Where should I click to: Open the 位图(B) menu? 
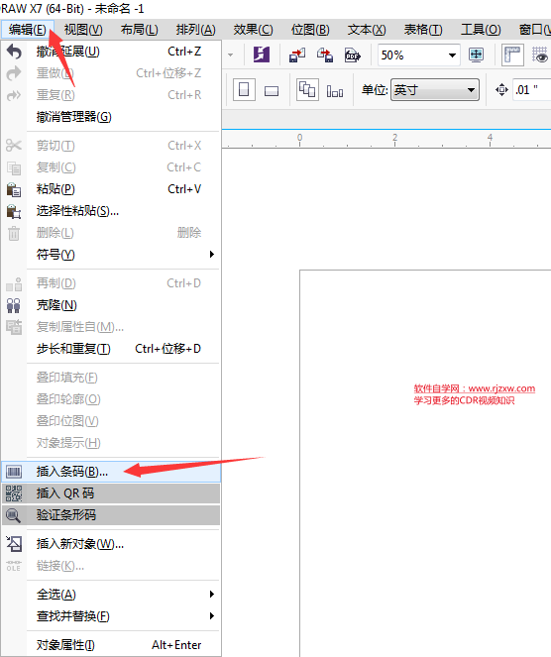310,30
